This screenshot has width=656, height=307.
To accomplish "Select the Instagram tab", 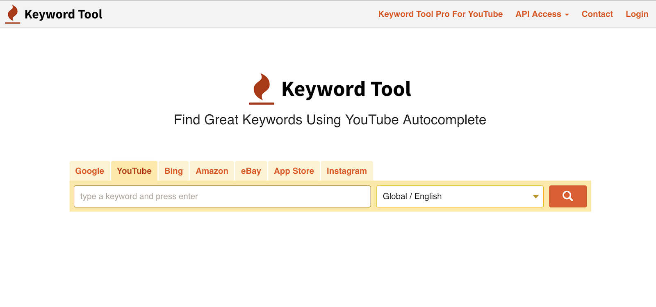I will point(347,171).
